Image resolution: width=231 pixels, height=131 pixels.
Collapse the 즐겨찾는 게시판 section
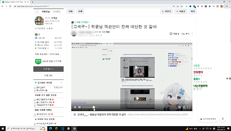(x=61, y=83)
